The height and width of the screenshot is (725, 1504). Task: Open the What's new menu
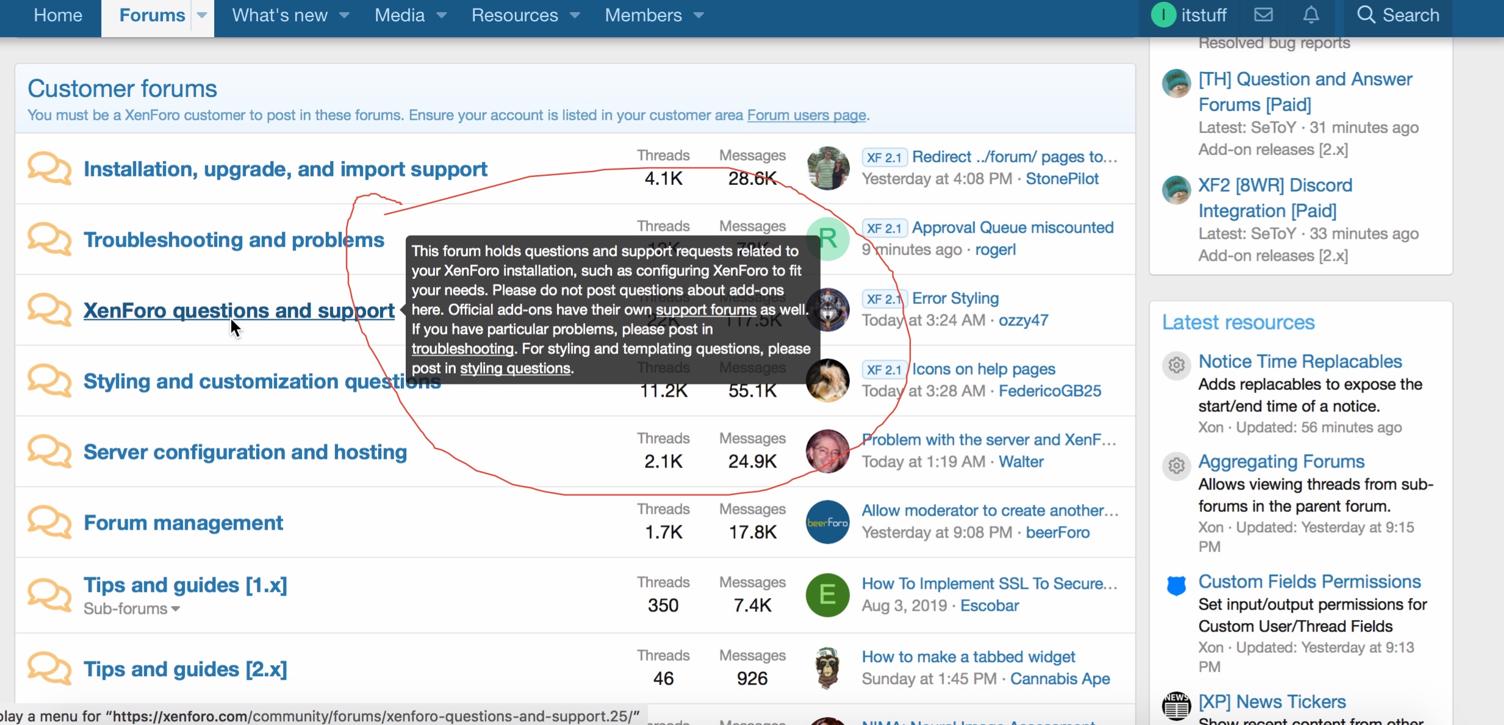(279, 15)
